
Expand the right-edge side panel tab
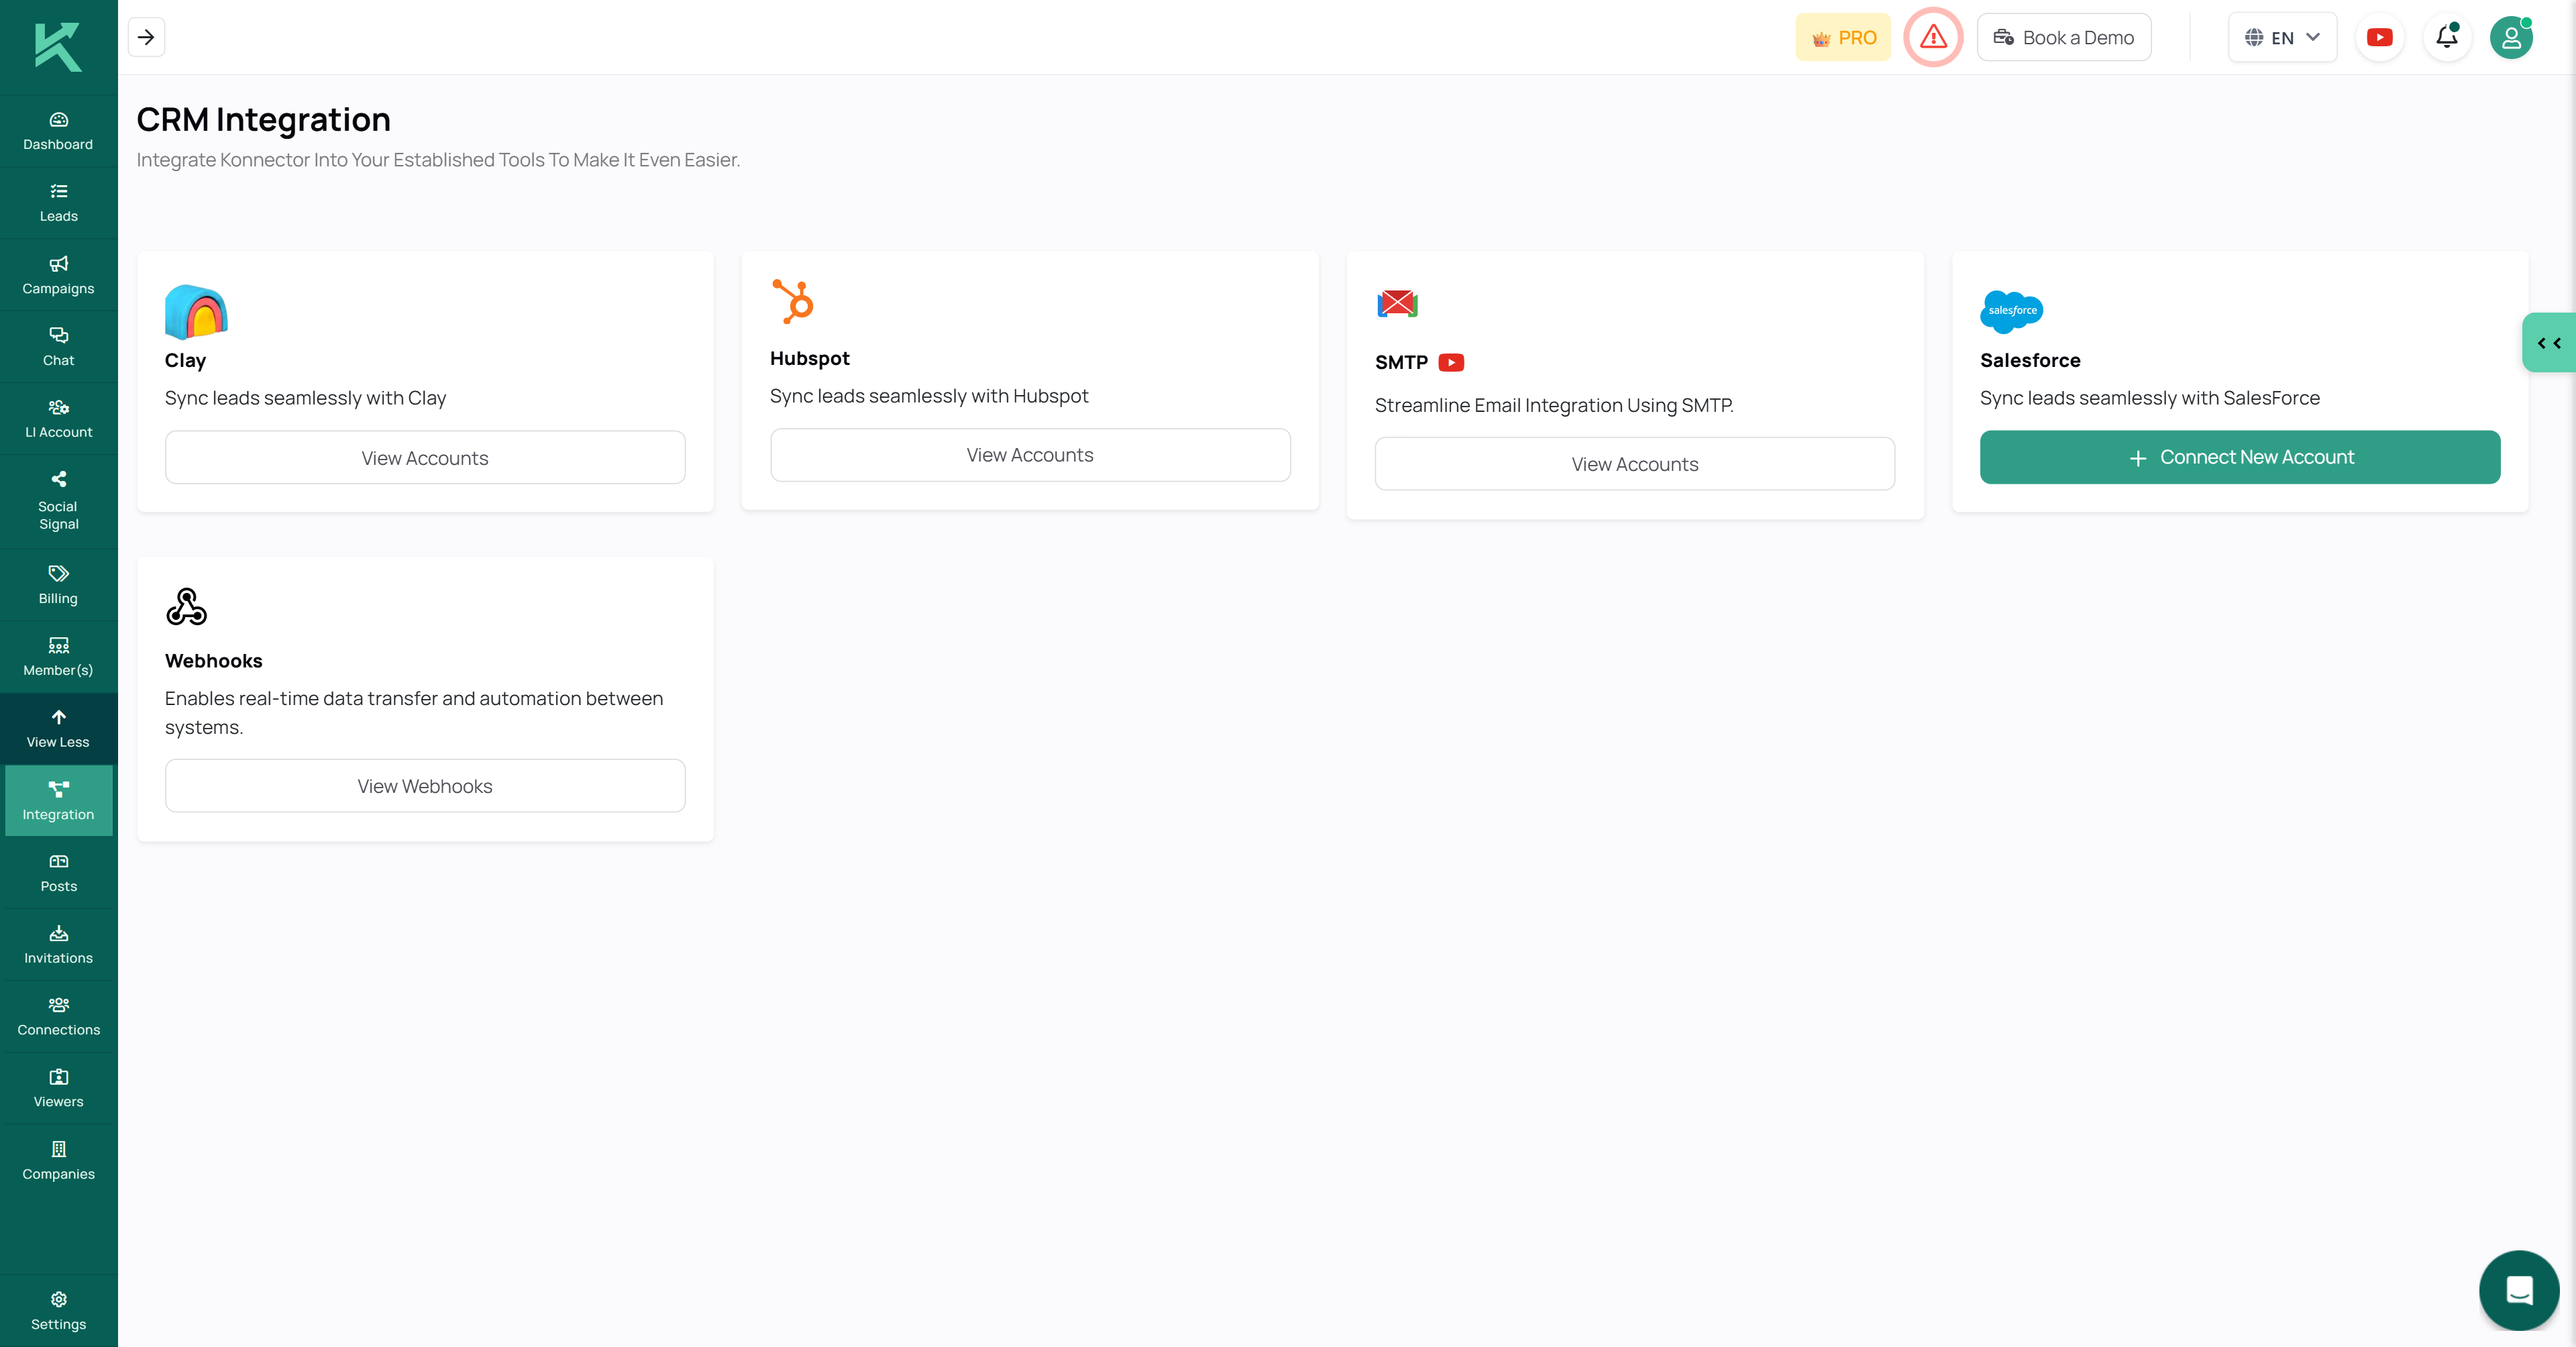pos(2548,343)
